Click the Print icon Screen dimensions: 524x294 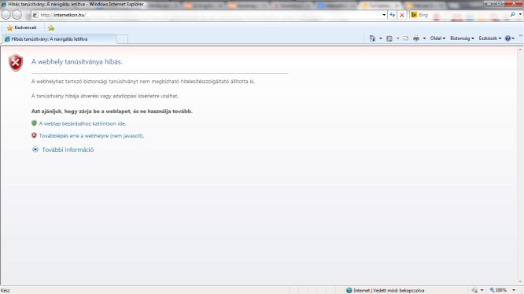point(416,39)
